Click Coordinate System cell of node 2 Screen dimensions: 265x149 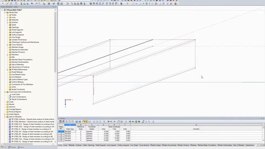[92, 134]
